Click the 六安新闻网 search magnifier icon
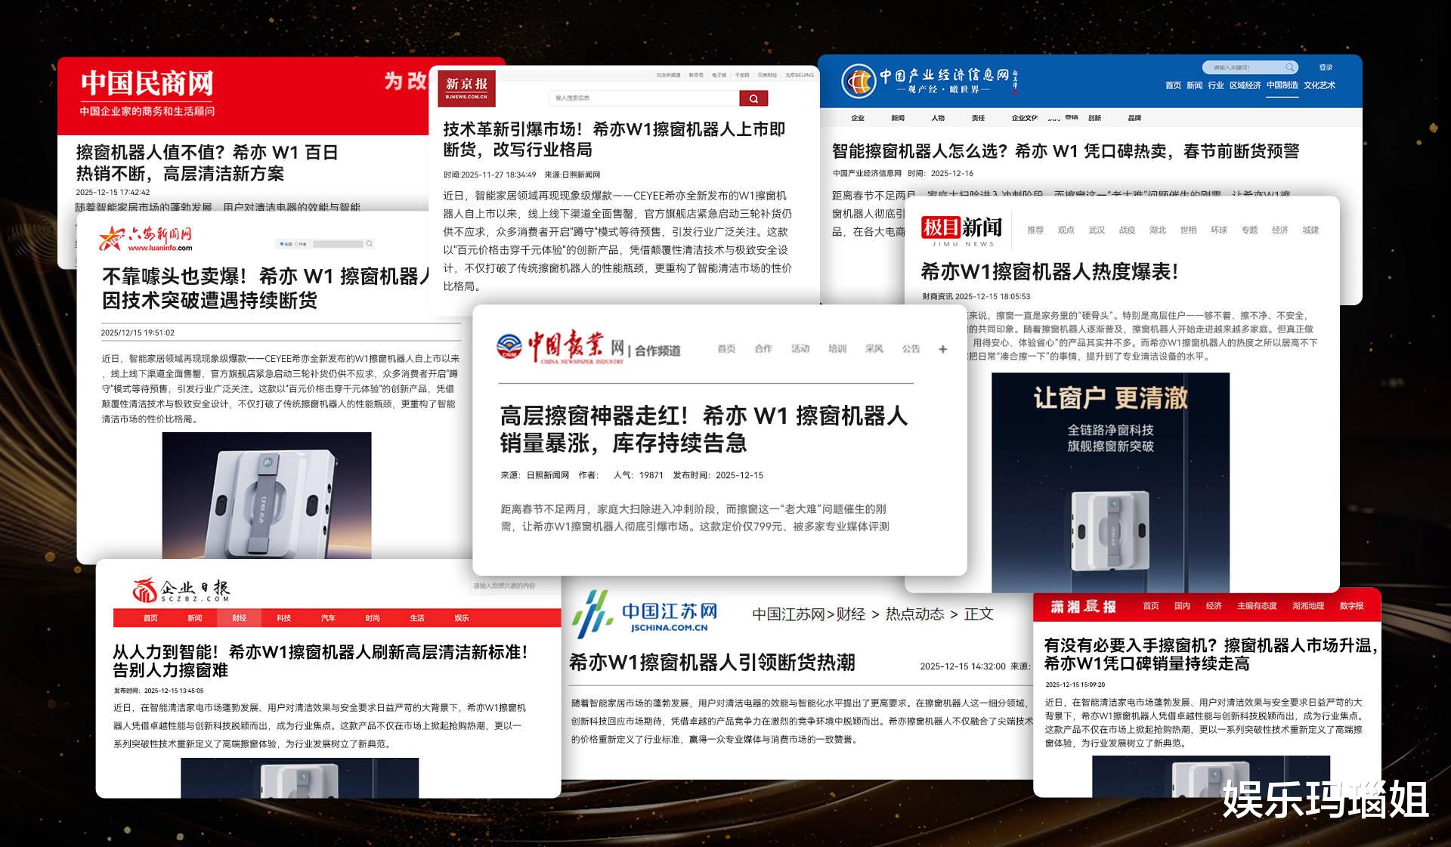This screenshot has height=847, width=1451. pos(369,243)
